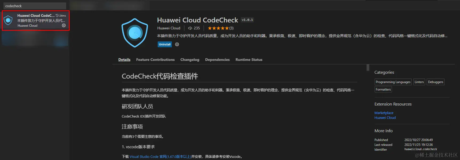Viewport: 460px width, 160px height.
Task: Click the Last released date 2022/11/25 19:12:36
Action: click(x=418, y=145)
